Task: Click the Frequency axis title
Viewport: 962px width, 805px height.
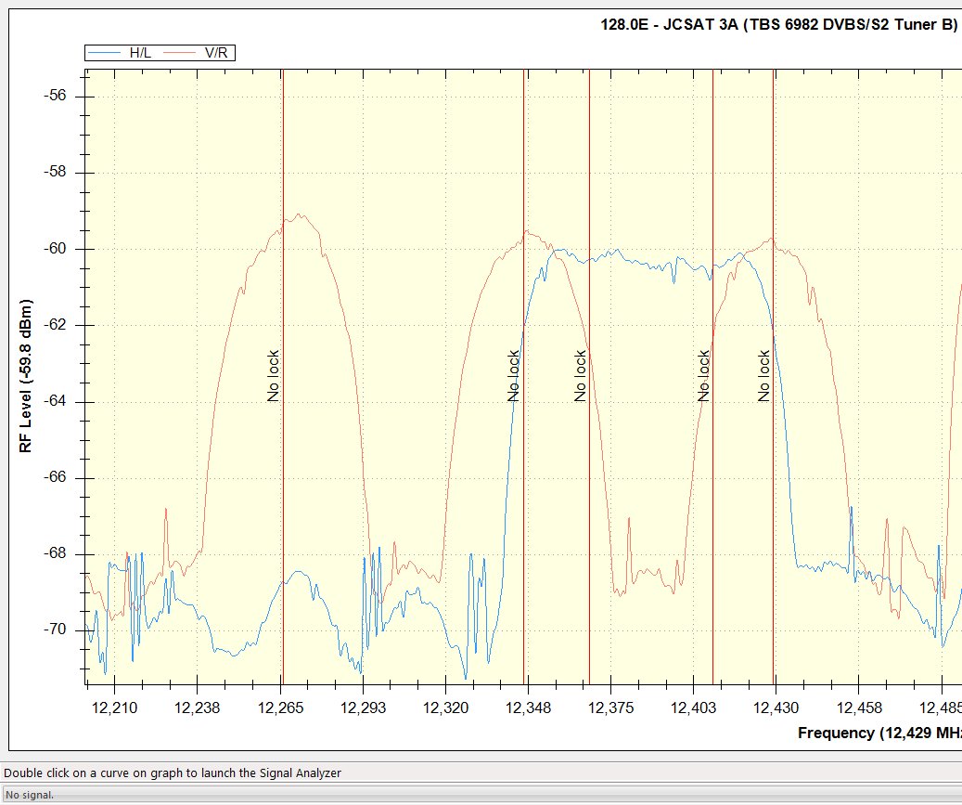Action: pyautogui.click(x=879, y=733)
